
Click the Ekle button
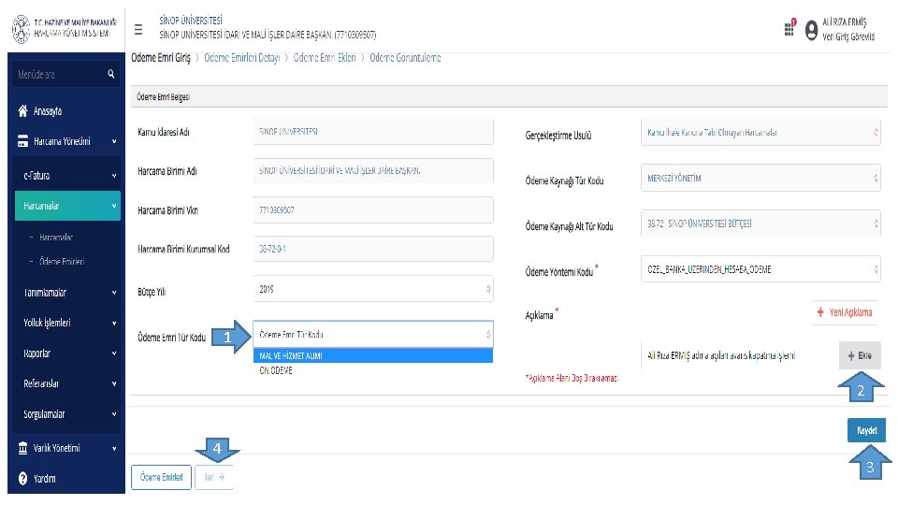860,355
